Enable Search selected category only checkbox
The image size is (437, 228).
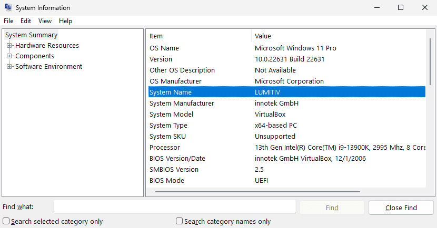click(6, 221)
